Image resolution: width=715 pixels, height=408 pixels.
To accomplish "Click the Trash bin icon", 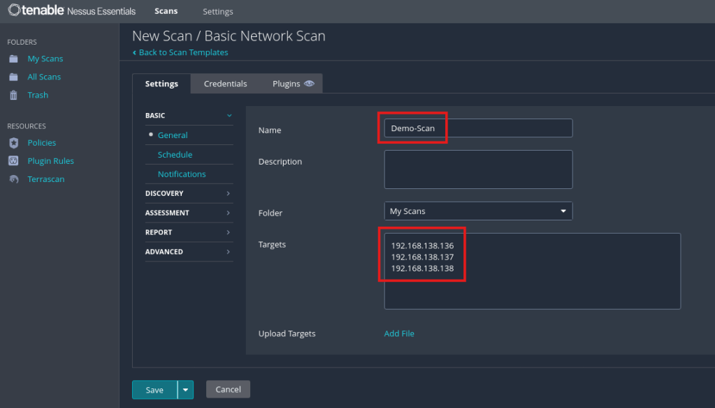I will tap(13, 96).
